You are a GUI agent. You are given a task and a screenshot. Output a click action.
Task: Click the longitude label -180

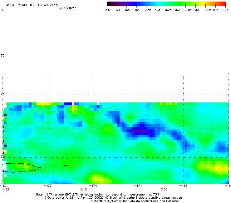click(3, 186)
